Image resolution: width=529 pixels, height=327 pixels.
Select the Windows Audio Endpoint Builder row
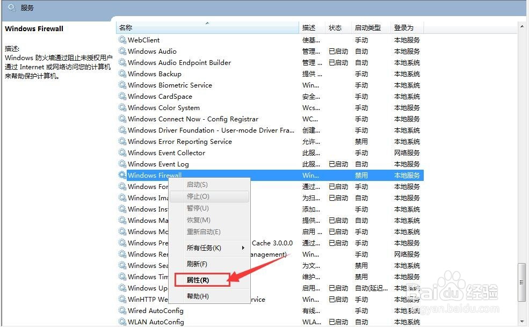point(270,62)
